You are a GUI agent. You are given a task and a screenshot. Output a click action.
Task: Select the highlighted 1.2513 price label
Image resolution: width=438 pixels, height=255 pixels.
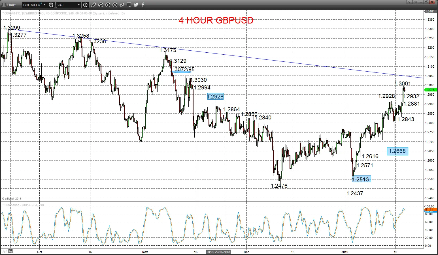361,179
